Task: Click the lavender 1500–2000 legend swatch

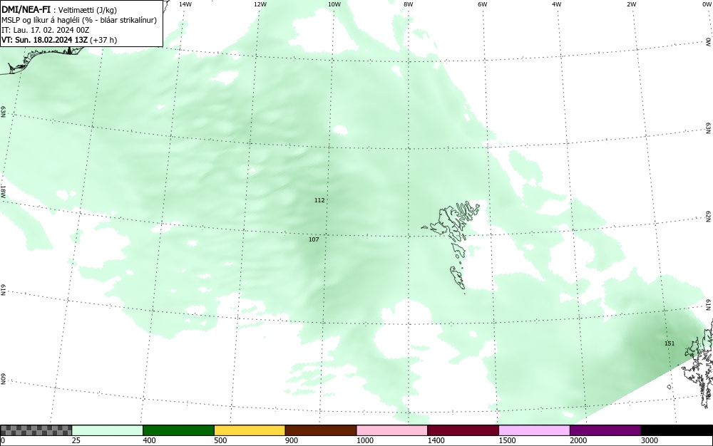Action: (534, 430)
